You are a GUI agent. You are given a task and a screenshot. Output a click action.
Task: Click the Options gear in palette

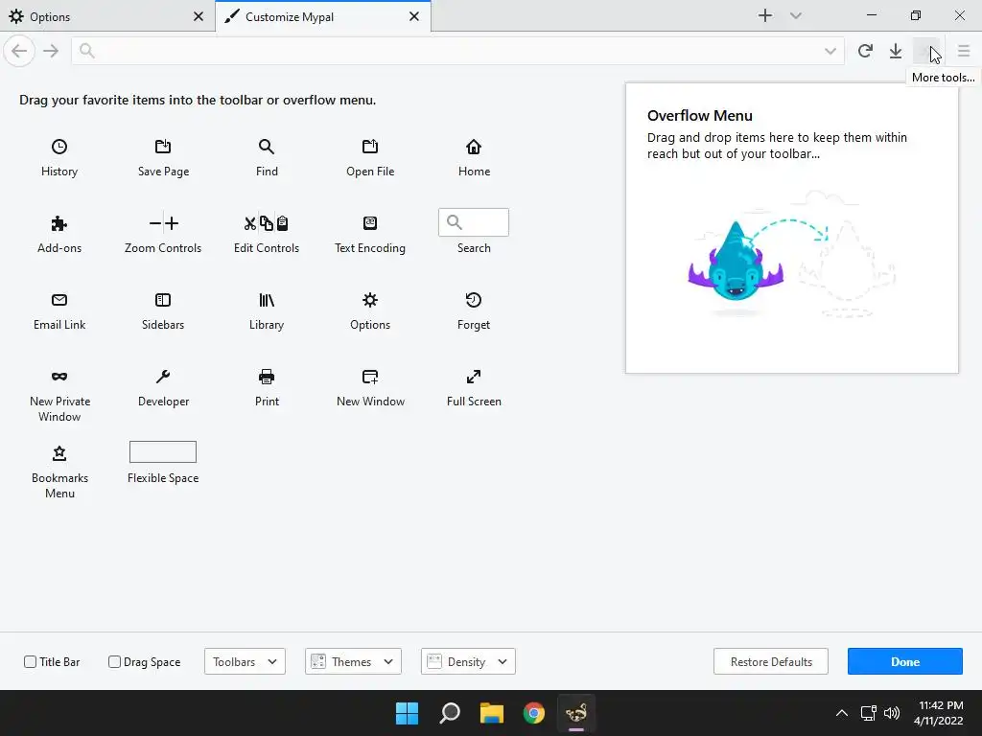(x=370, y=300)
